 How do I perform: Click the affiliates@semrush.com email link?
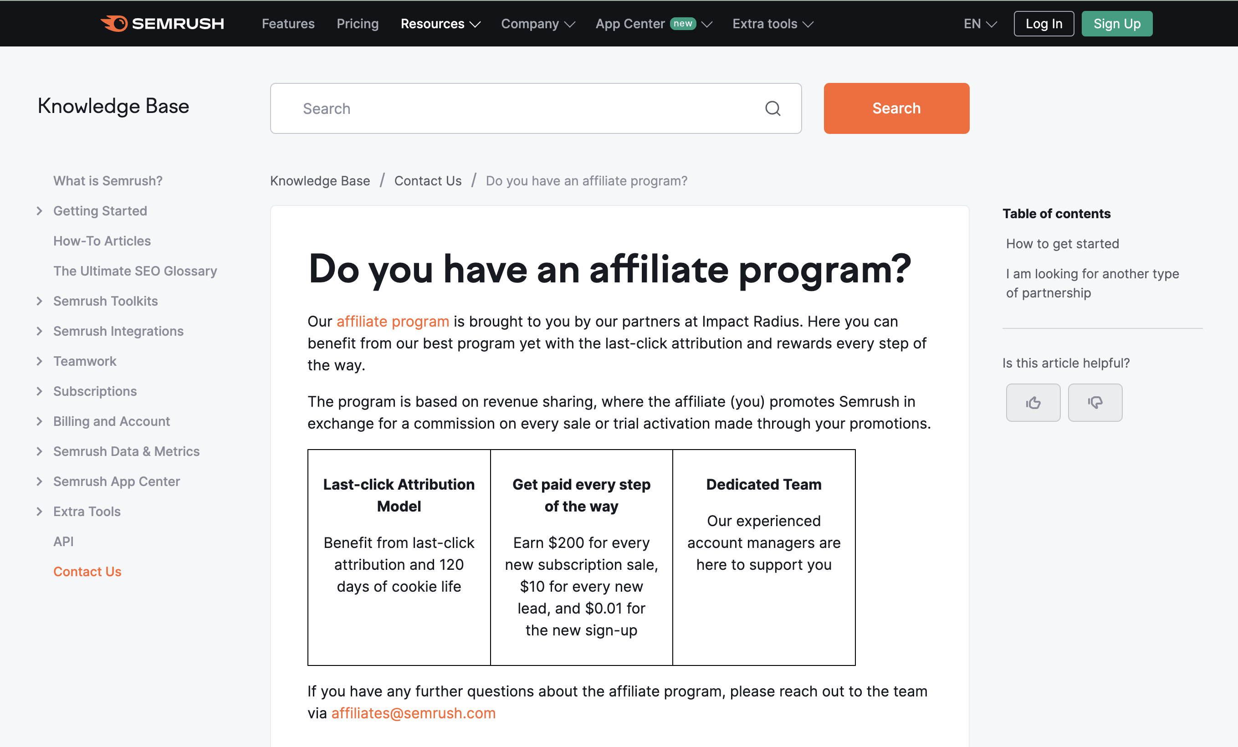tap(413, 713)
